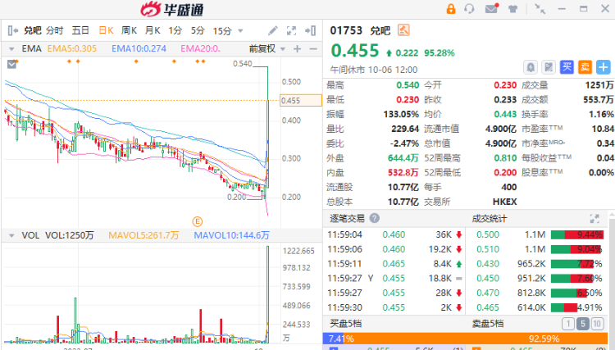615x350 pixels.
Task: Select the 11:59:30 tick trade row
Action: point(394,307)
